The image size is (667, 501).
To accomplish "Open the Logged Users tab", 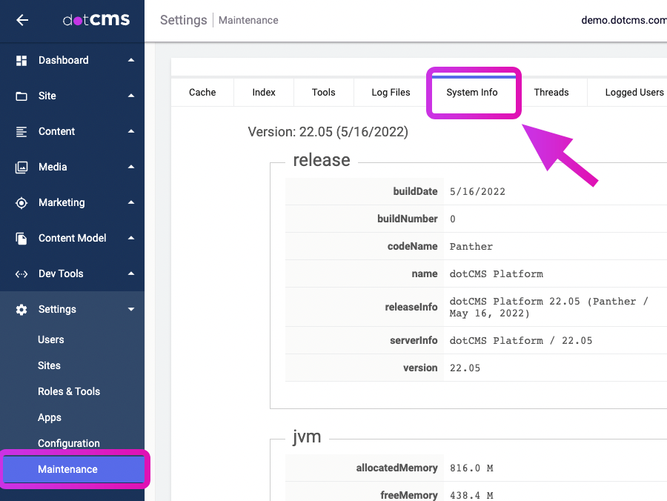I will point(634,93).
